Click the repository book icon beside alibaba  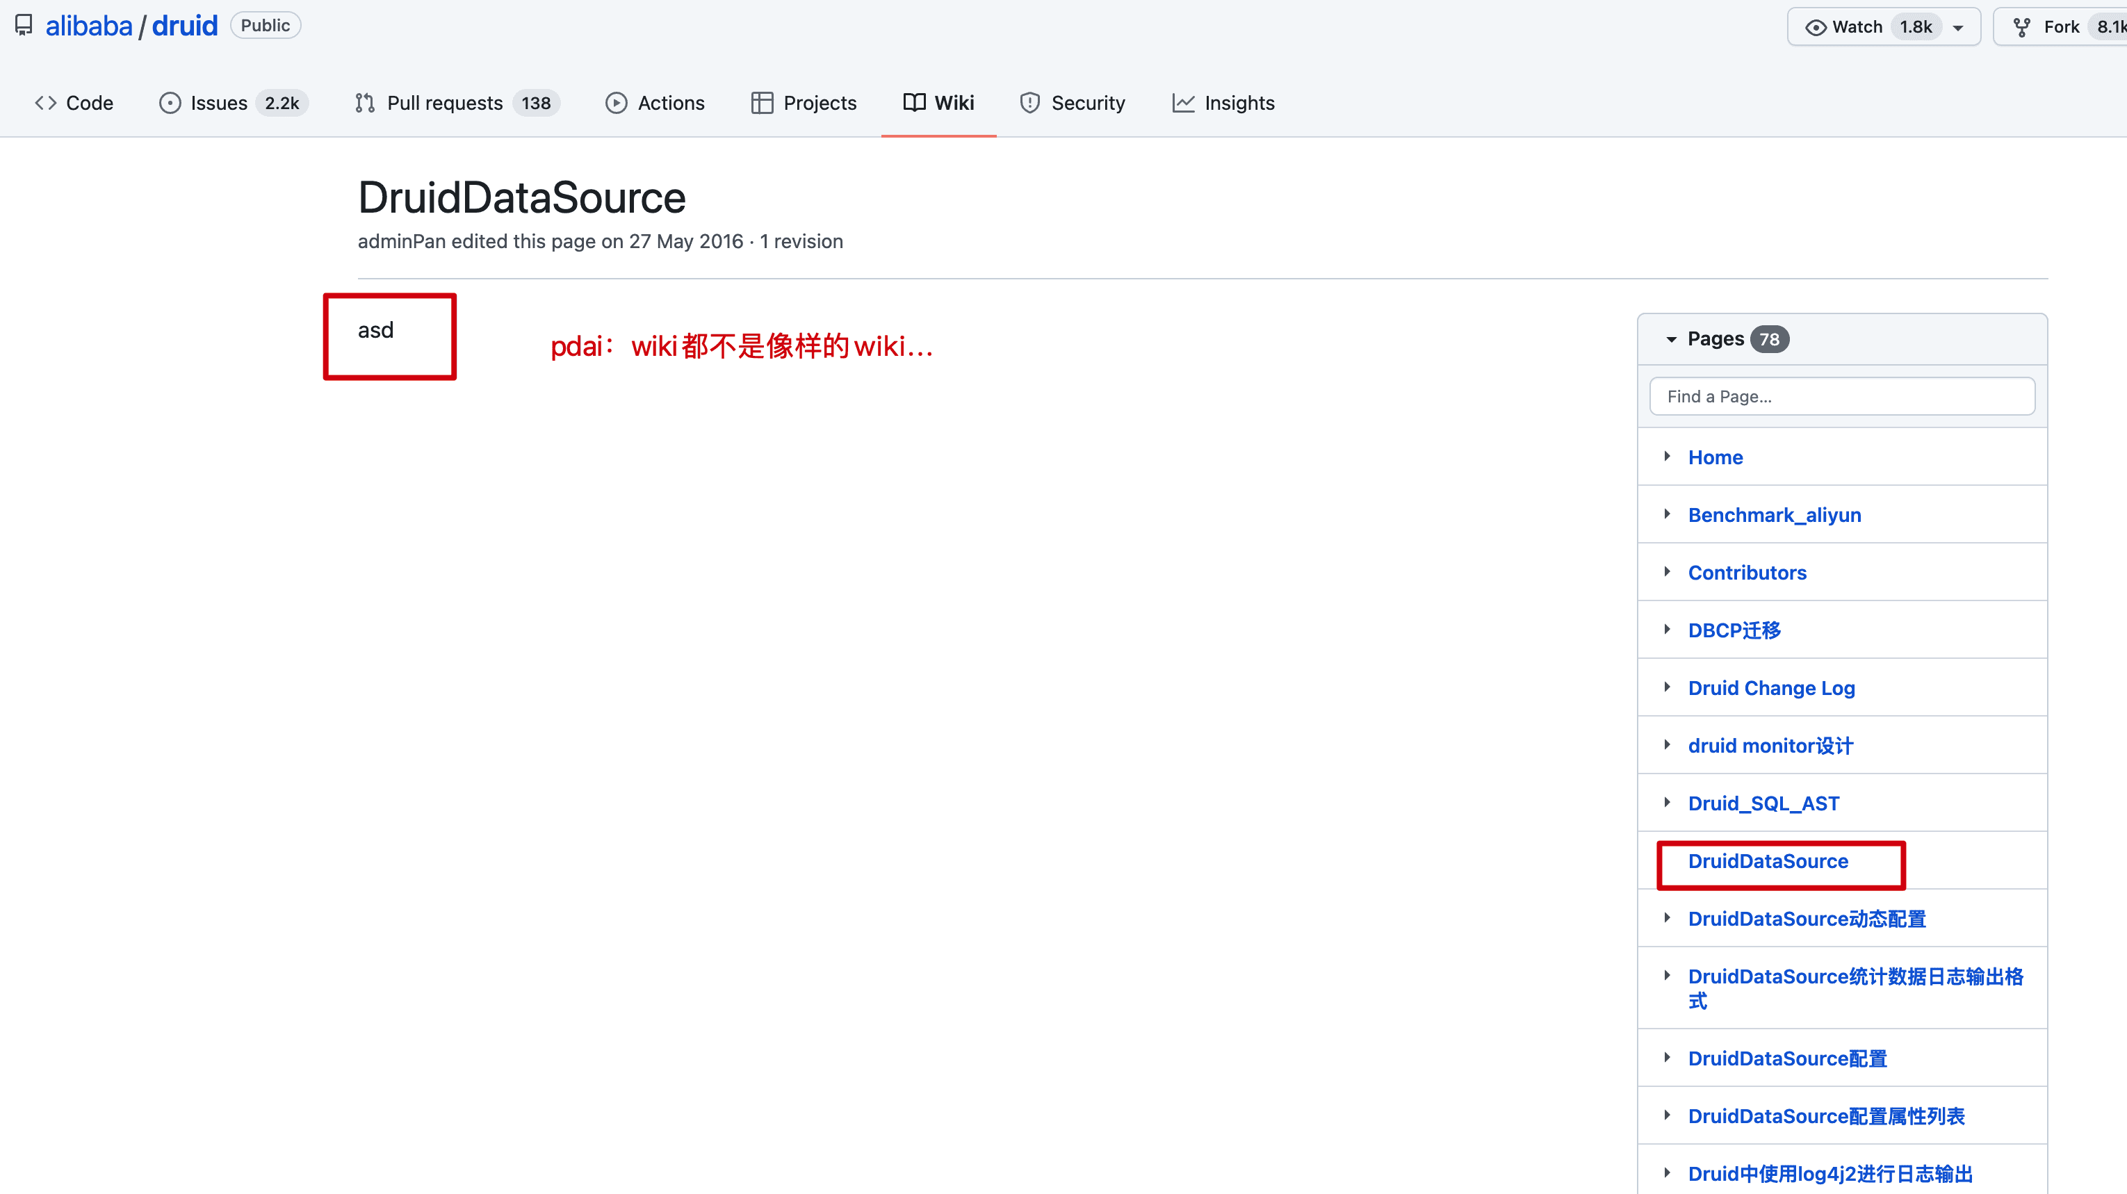24,26
